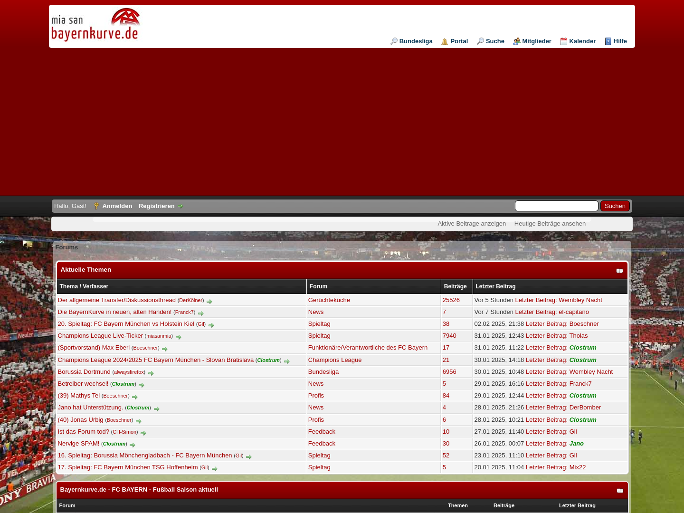Open 20. Spieltag FC Bayern vs Holstein Kiel
Screen dimensions: 684x513
coord(126,324)
